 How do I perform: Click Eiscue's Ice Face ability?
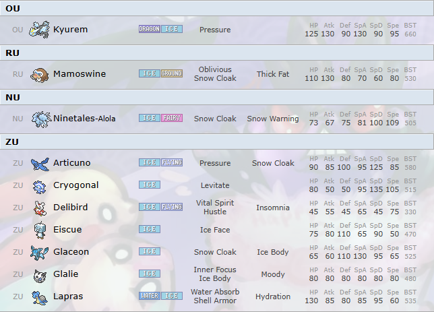(x=215, y=230)
